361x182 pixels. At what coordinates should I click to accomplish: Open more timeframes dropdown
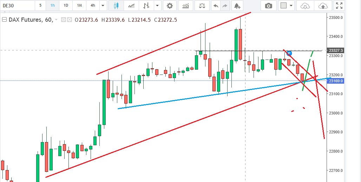103,6
